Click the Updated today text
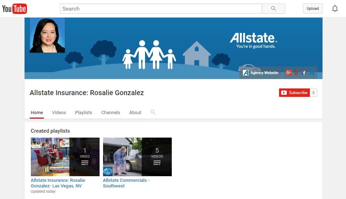The height and width of the screenshot is (199, 346). 43,192
